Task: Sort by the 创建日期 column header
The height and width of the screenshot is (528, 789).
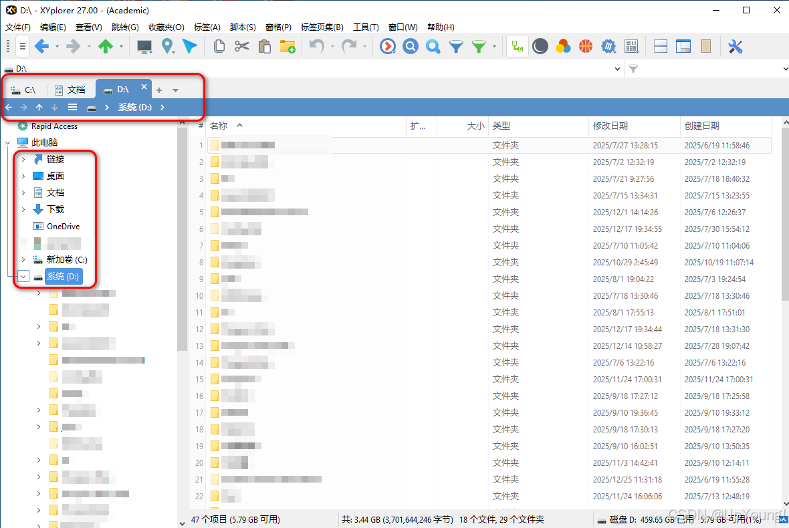Action: pyautogui.click(x=701, y=126)
